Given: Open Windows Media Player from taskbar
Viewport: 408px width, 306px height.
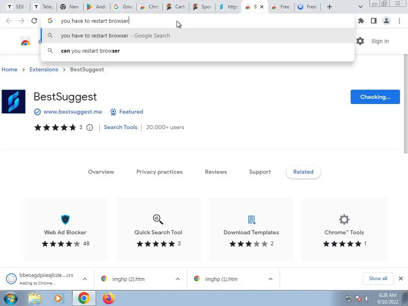Looking at the screenshot, I should [59, 298].
